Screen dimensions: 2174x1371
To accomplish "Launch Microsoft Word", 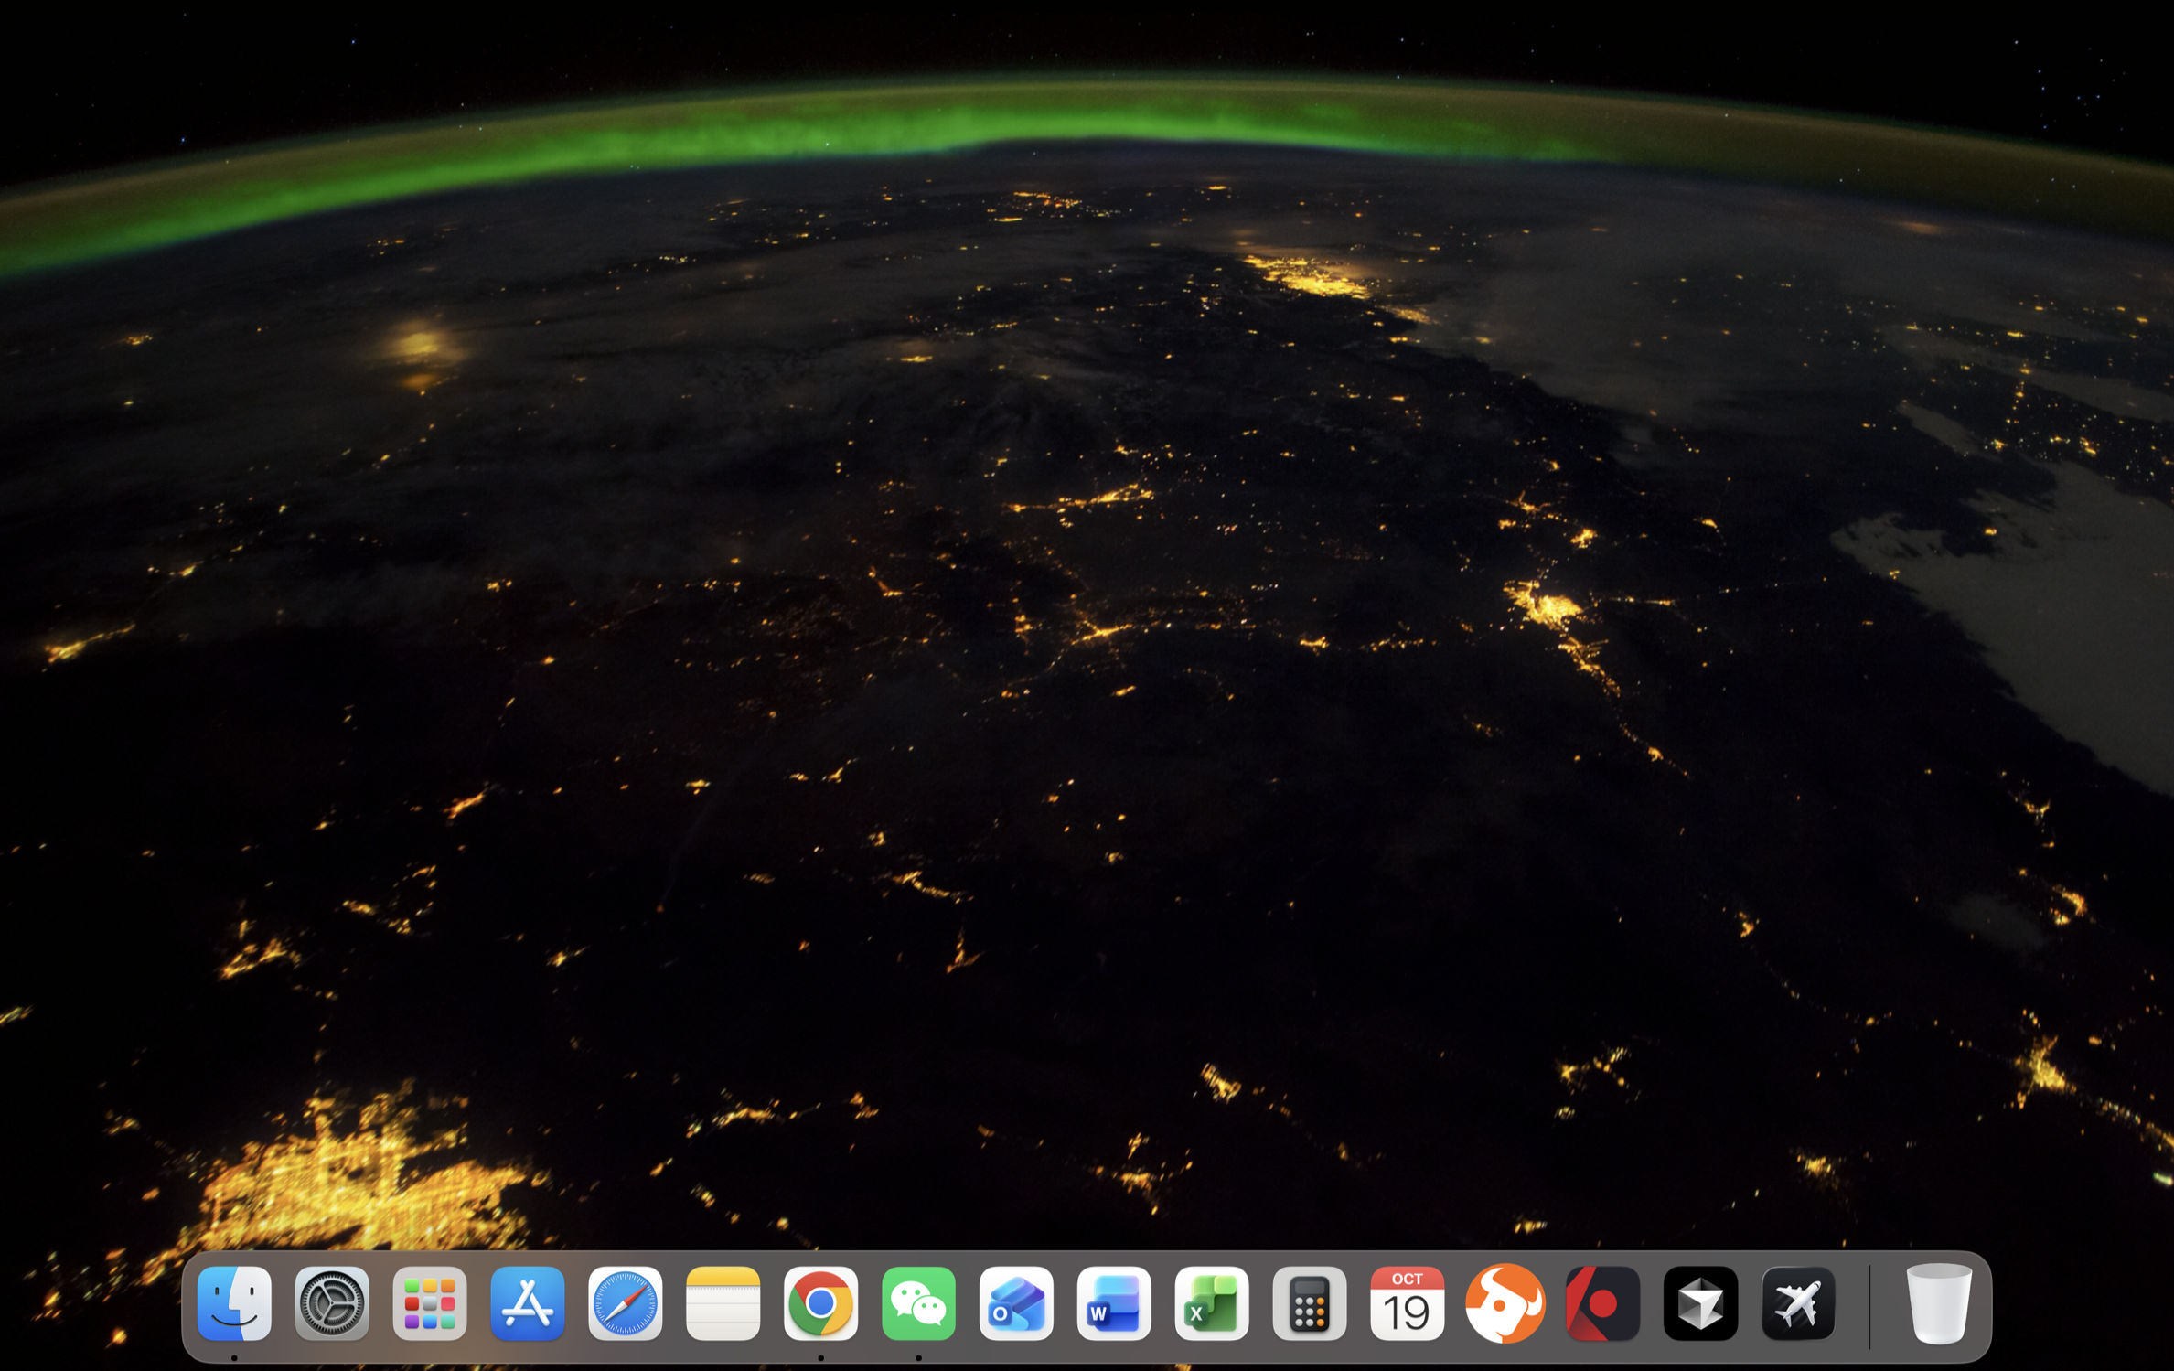I will coord(1114,1303).
